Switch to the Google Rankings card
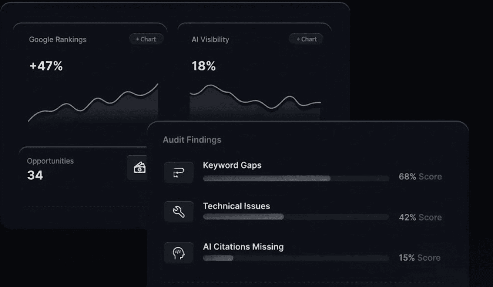 coord(57,40)
